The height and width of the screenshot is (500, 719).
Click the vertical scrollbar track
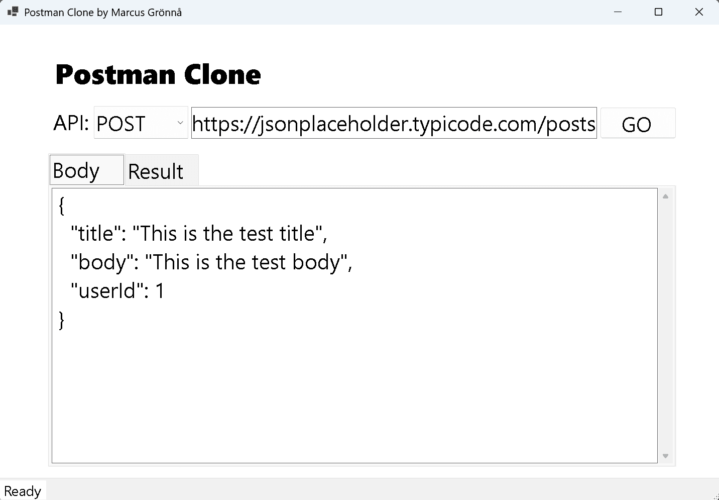[x=665, y=327]
